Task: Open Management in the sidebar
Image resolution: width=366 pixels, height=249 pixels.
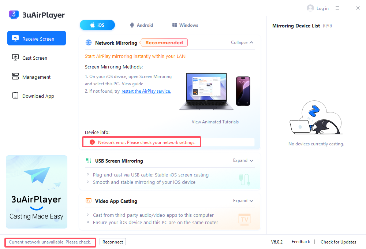Action: point(36,77)
